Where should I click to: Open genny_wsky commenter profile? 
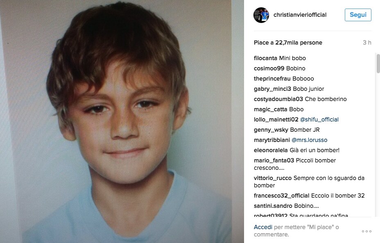click(271, 130)
